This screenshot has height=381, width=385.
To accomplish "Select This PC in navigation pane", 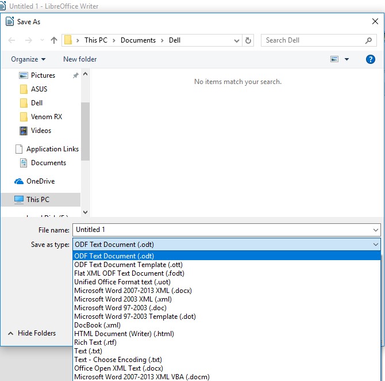I will tap(41, 200).
